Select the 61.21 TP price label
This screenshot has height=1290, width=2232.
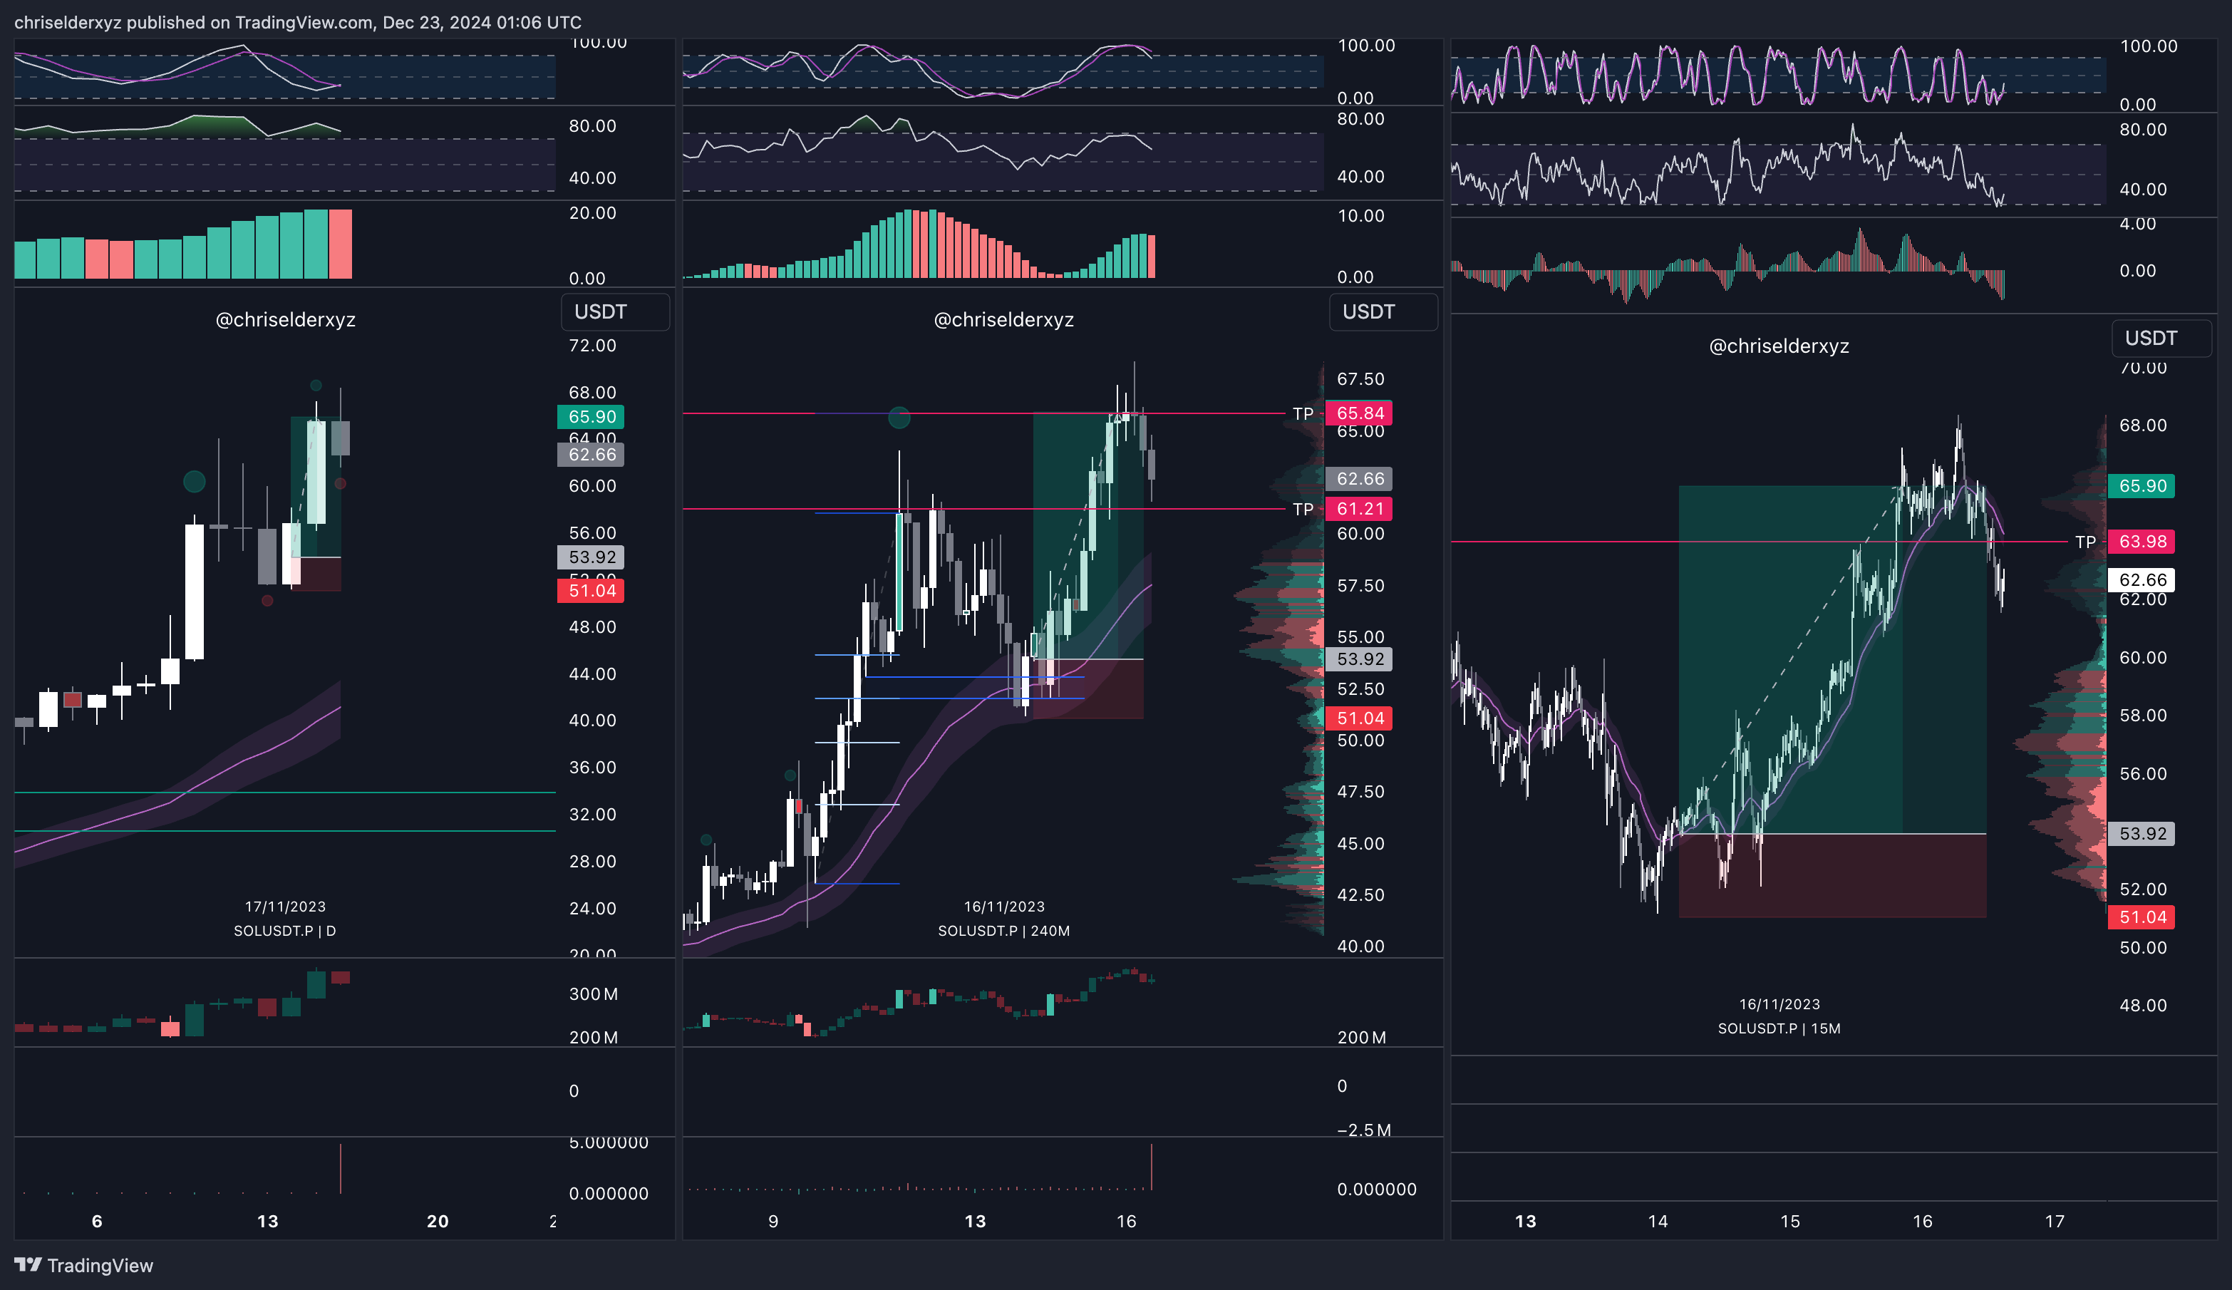coord(1360,509)
